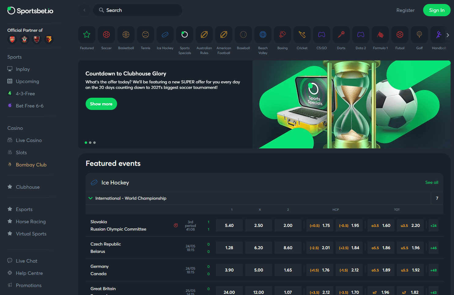Switch to the Featured sports tab
Screen dimensions: 454x295
click(x=87, y=35)
